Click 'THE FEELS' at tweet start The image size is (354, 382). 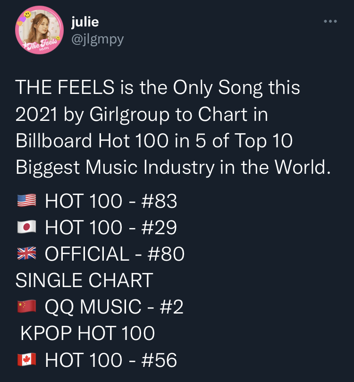(65, 87)
